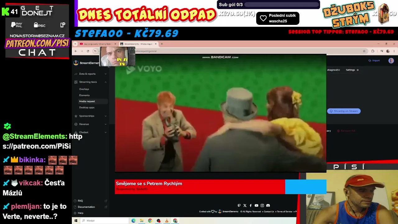The height and width of the screenshot is (224, 398).
Task: Open the Elements page
Action: [84, 95]
